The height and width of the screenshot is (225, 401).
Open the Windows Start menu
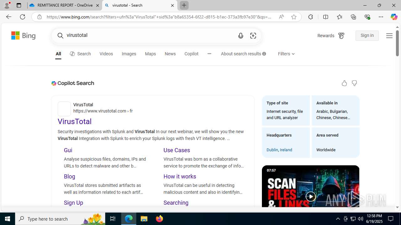(8, 219)
